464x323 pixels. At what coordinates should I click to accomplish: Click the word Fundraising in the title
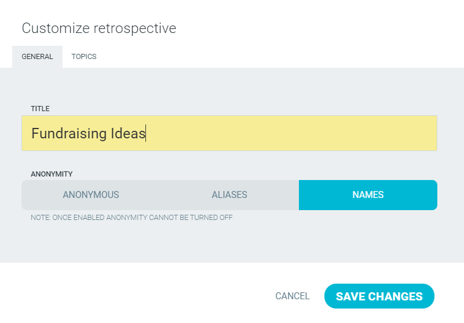pos(68,134)
